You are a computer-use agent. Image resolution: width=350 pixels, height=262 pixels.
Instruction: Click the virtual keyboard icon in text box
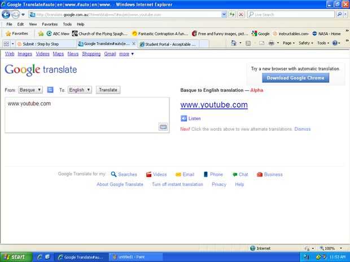click(x=163, y=127)
